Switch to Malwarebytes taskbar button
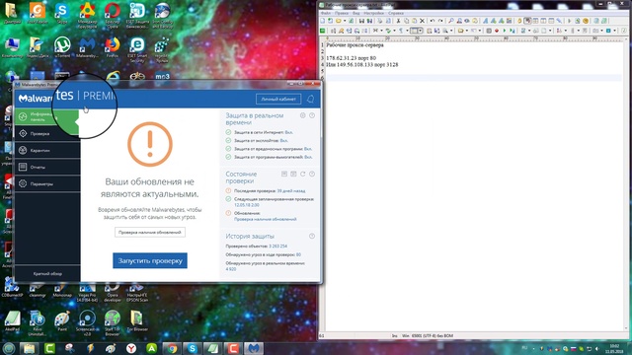632x355 pixels. tap(253, 348)
